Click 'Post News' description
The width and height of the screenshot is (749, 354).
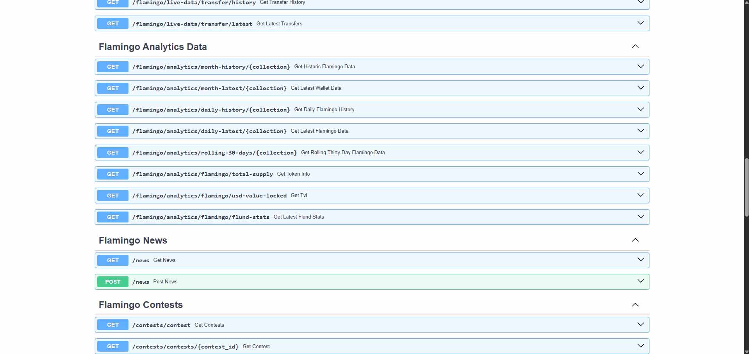(x=165, y=282)
